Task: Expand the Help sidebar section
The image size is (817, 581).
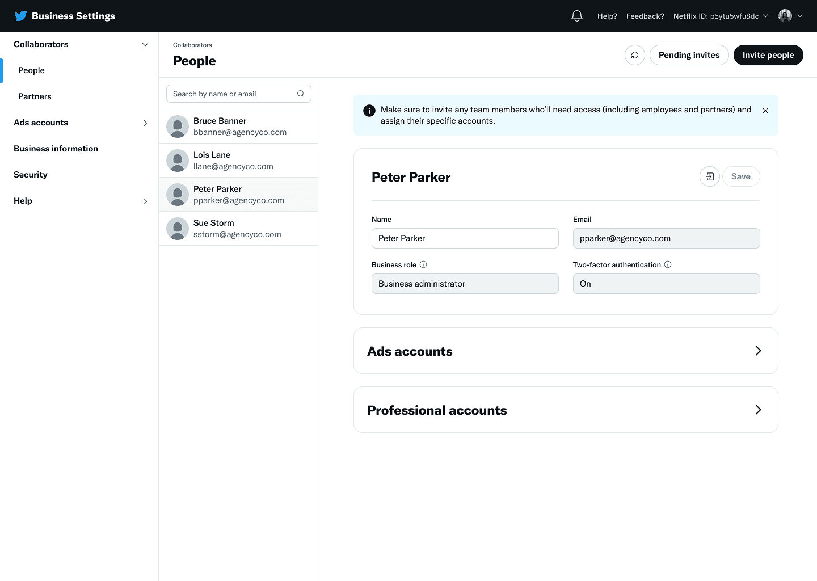Action: coord(145,201)
